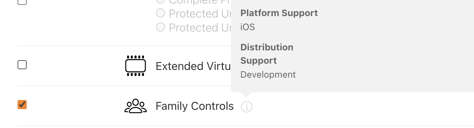The height and width of the screenshot is (128, 474).
Task: Click the Distribution Support heading
Action: pyautogui.click(x=267, y=54)
